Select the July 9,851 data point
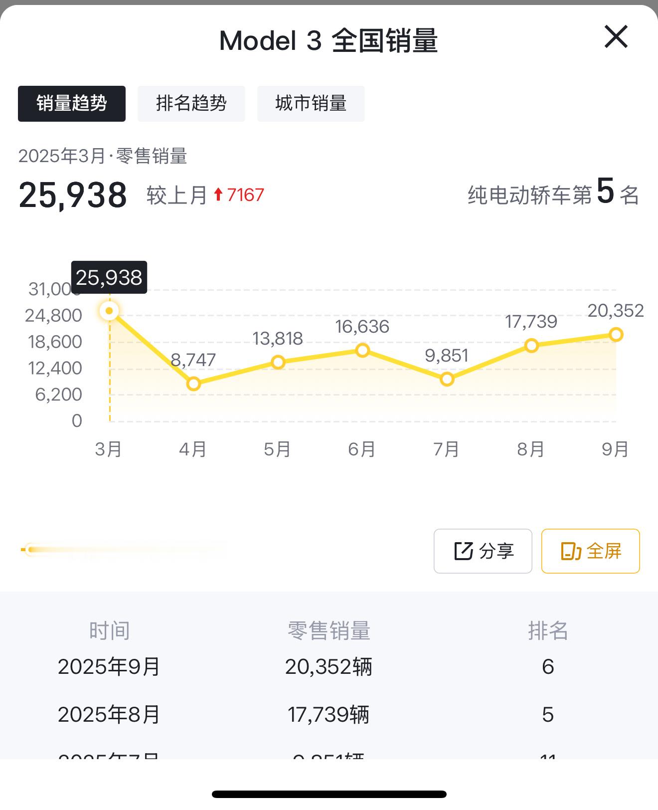 click(447, 380)
